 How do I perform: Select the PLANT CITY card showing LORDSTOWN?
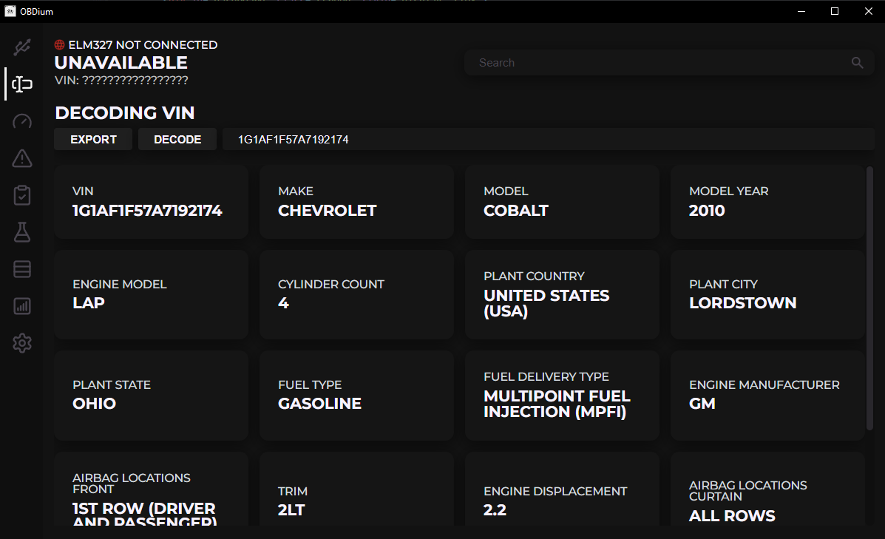click(x=767, y=294)
